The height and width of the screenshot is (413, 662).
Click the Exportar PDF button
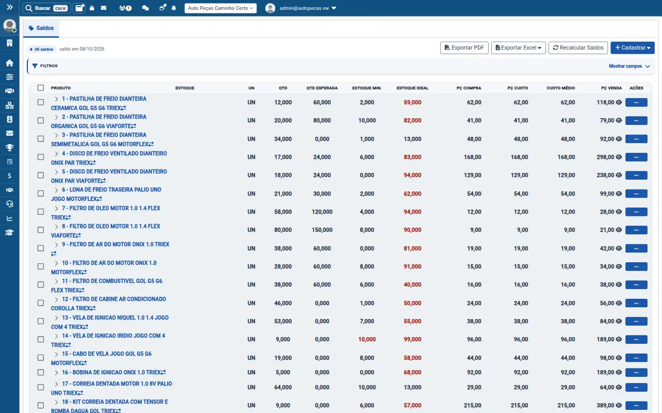tap(464, 47)
